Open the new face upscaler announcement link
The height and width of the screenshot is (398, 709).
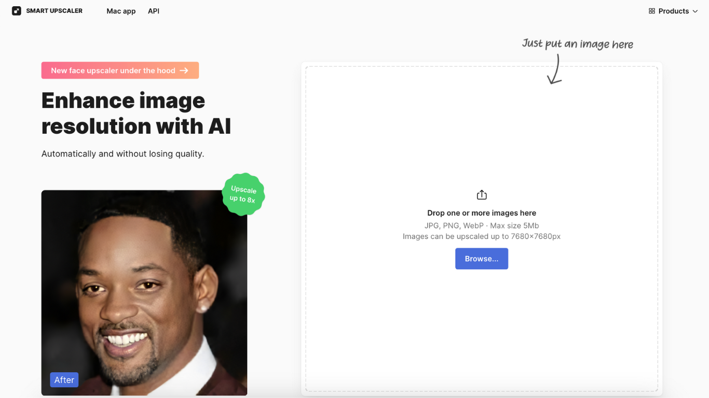pyautogui.click(x=120, y=70)
